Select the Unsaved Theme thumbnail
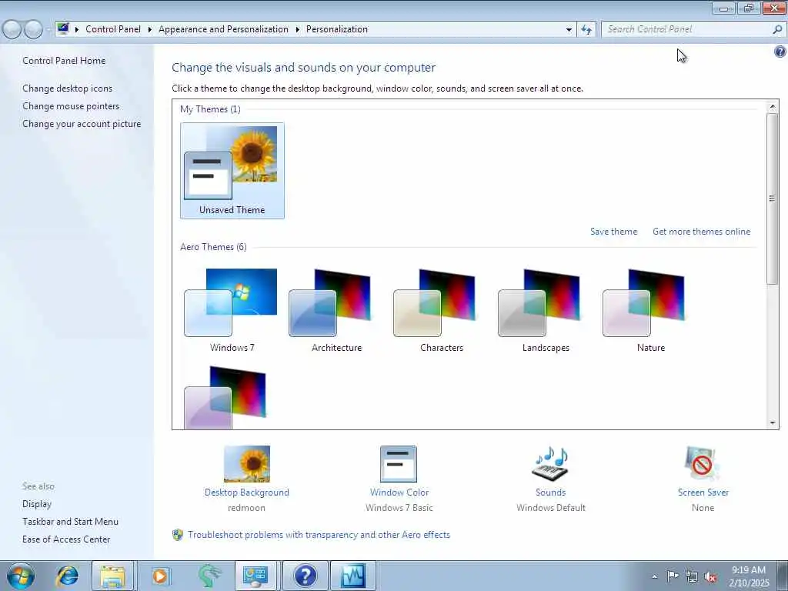 (x=232, y=171)
